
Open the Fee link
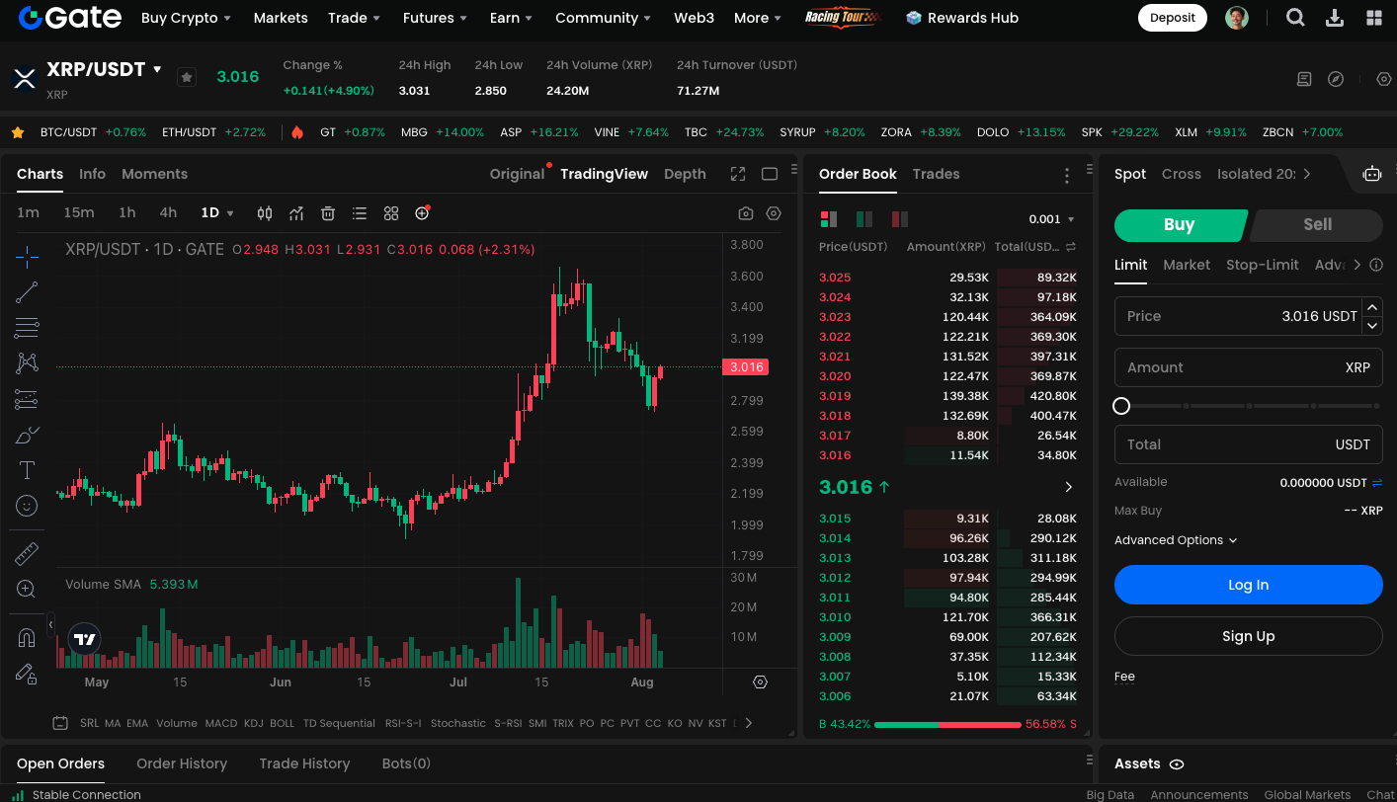[1124, 677]
